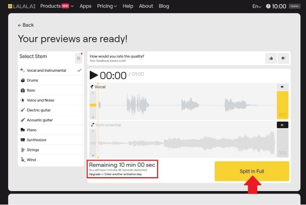Select the Synthesizer stem
The width and height of the screenshot is (306, 205).
[x=51, y=140]
